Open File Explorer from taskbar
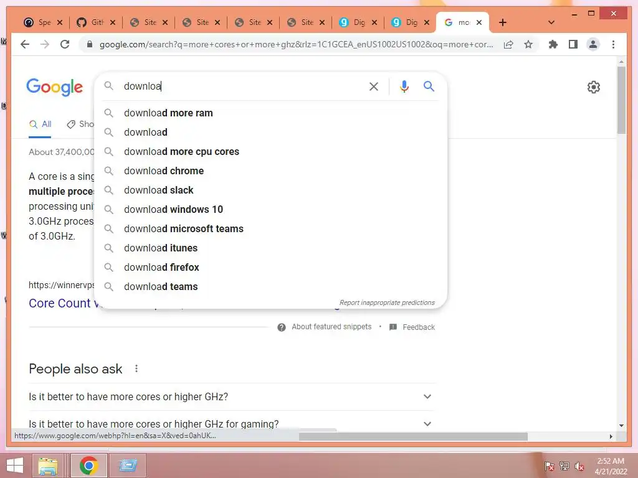 (47, 466)
